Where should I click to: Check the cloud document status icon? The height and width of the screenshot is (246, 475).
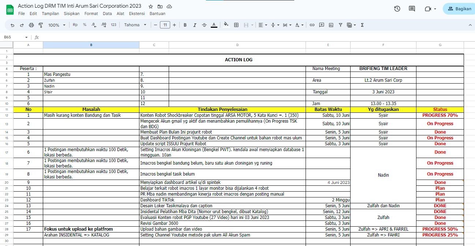(x=169, y=7)
